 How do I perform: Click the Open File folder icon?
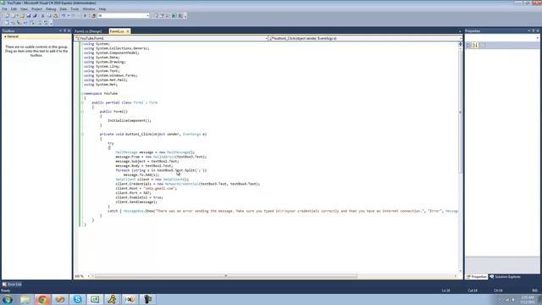click(x=22, y=16)
